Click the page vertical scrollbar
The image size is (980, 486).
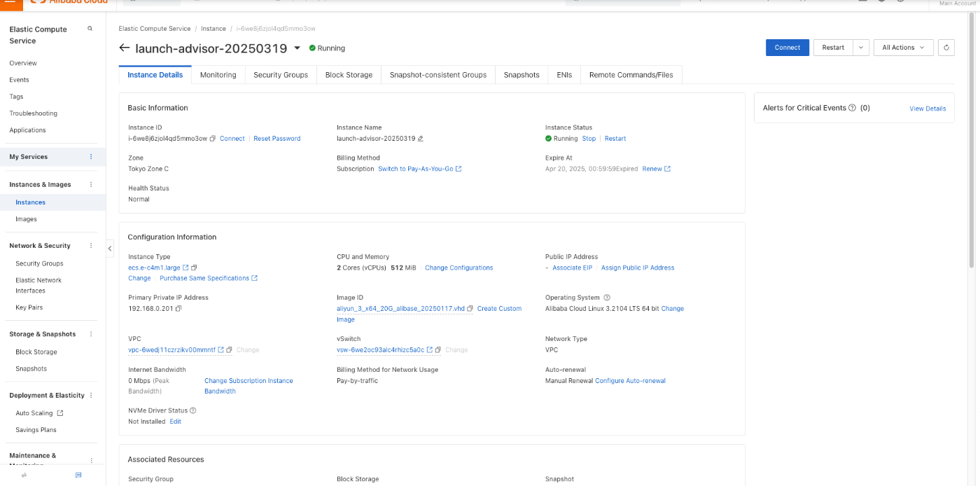click(972, 140)
